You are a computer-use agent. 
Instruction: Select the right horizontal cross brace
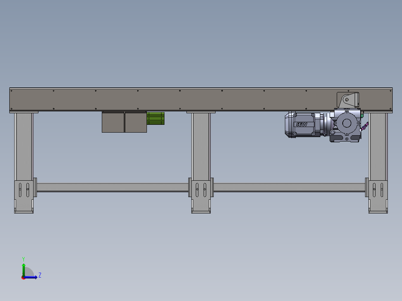(289, 187)
